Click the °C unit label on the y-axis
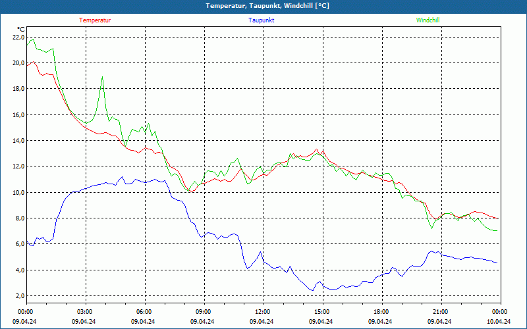This screenshot has width=527, height=329. (x=21, y=30)
